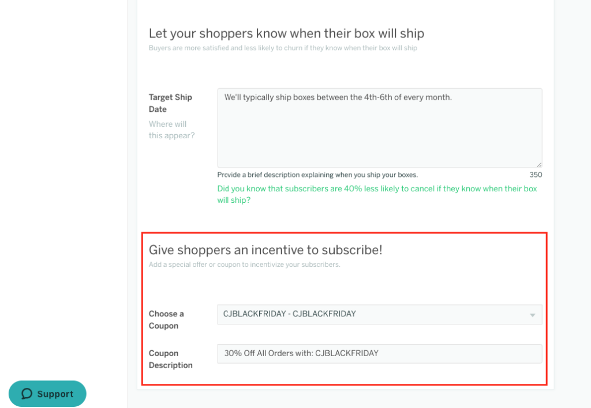This screenshot has height=408, width=591.
Task: Expand the CJBLACKFRIDAY coupon combo box
Action: tap(379, 315)
